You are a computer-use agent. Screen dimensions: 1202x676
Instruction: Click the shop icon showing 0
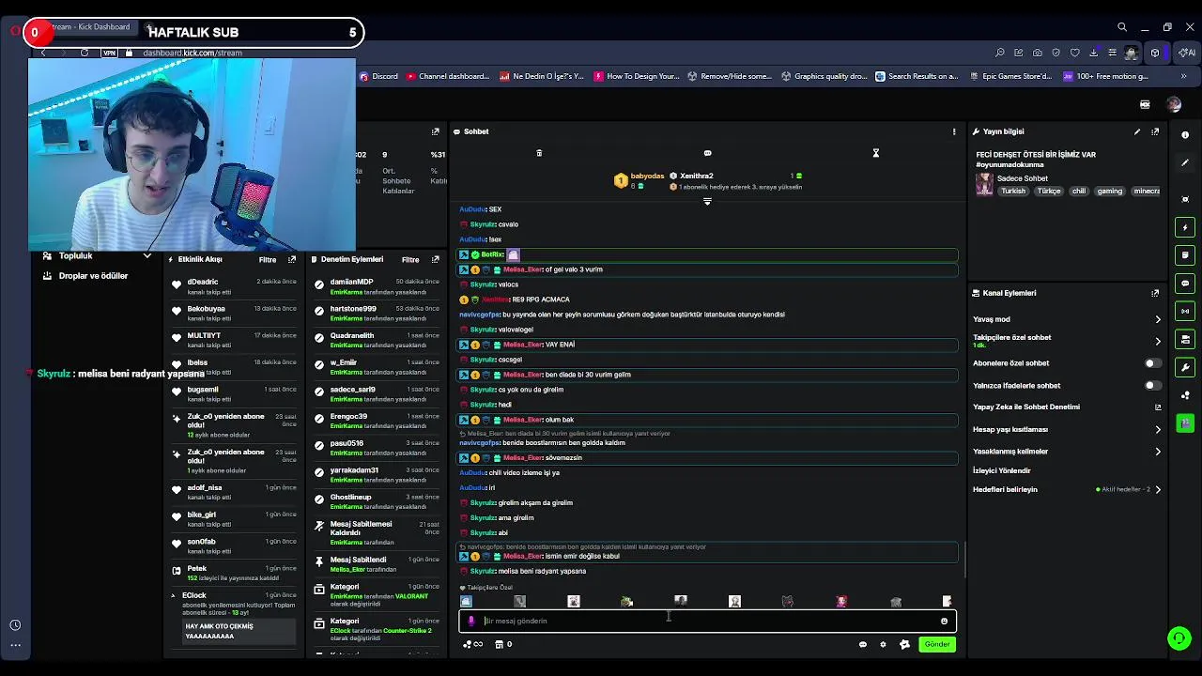click(503, 644)
